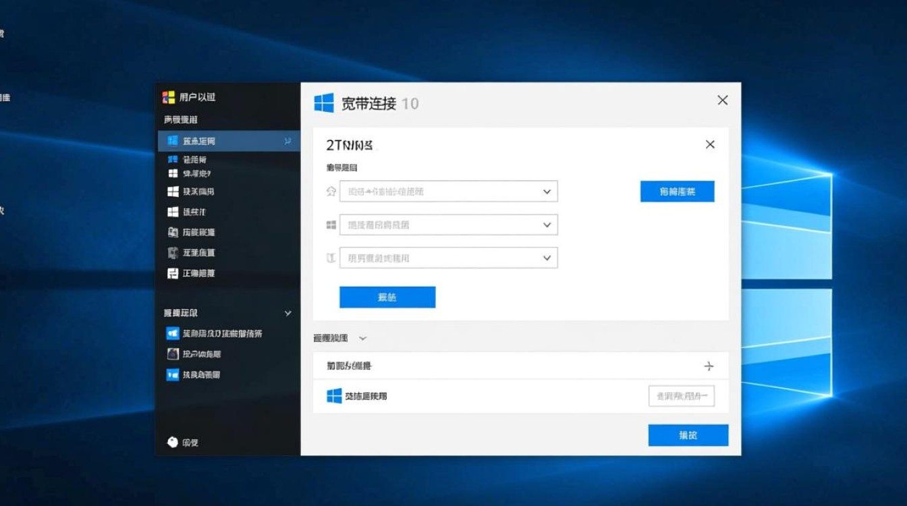The height and width of the screenshot is (506, 907).
Task: Expand the middle dropdown in the dialog
Action: click(x=547, y=224)
